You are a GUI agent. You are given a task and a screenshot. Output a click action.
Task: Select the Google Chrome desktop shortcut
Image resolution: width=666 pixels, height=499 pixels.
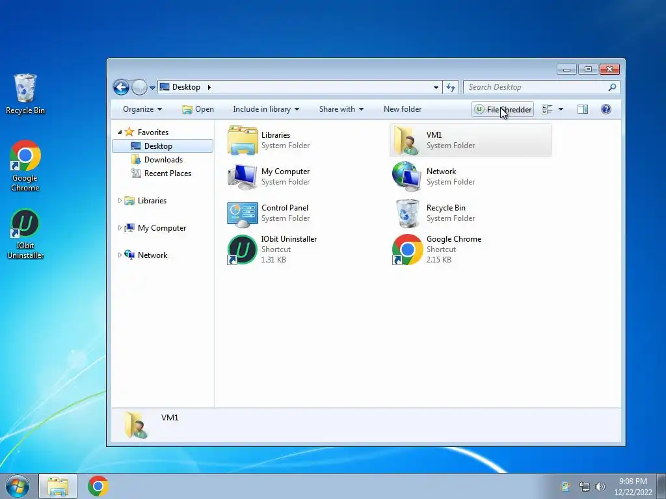(25, 166)
